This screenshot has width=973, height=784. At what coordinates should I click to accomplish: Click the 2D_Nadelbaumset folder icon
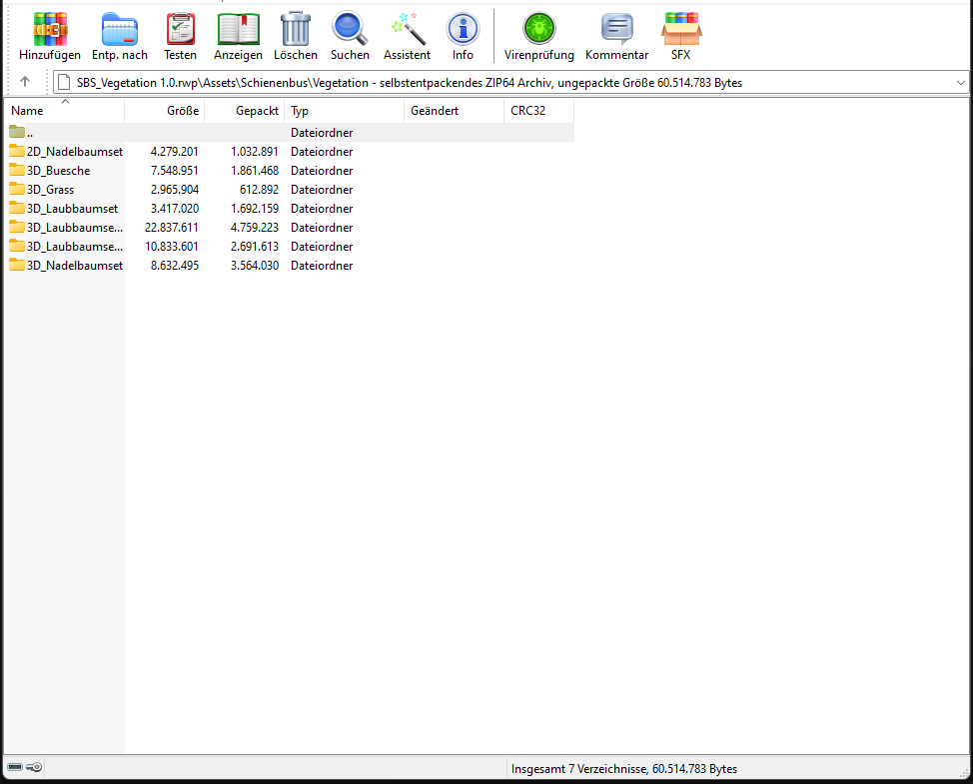tap(17, 151)
